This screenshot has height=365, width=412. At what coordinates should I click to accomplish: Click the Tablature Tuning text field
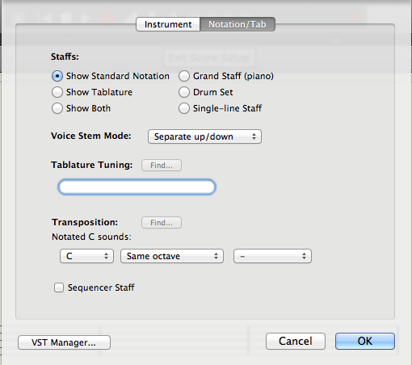point(137,187)
